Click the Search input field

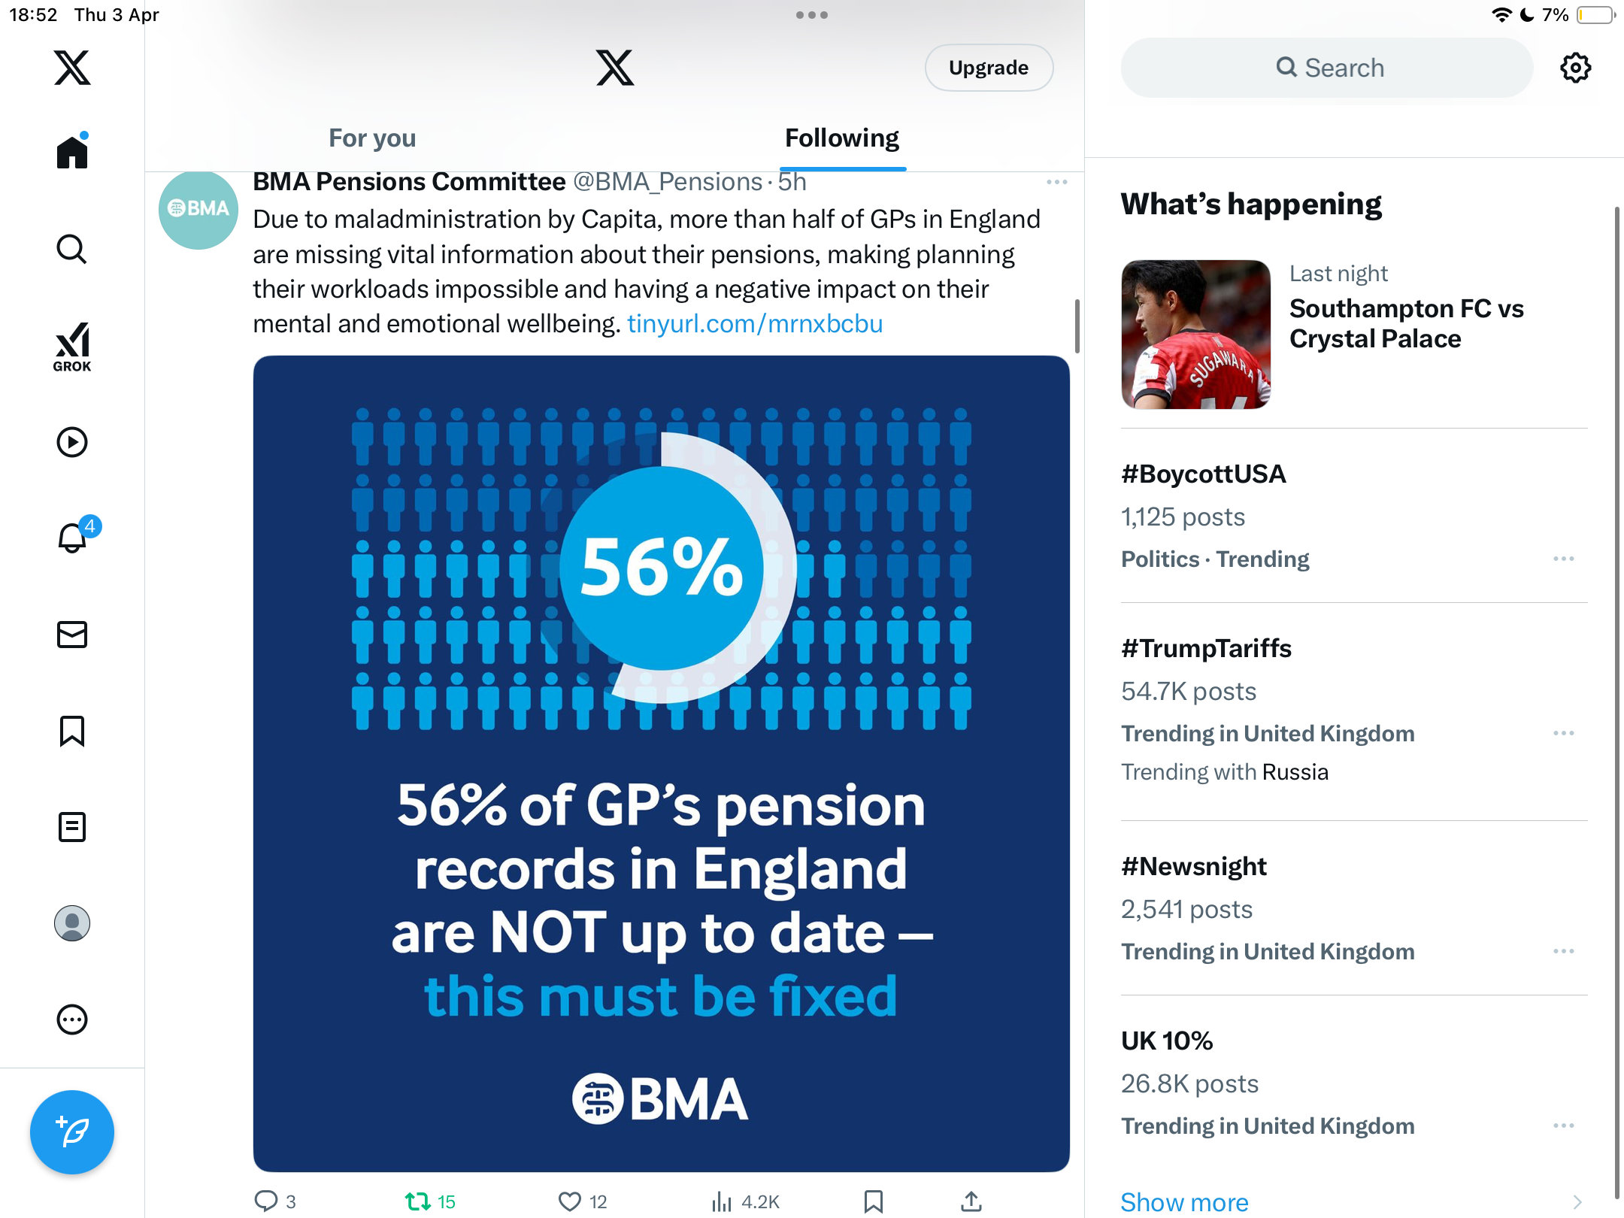tap(1327, 68)
